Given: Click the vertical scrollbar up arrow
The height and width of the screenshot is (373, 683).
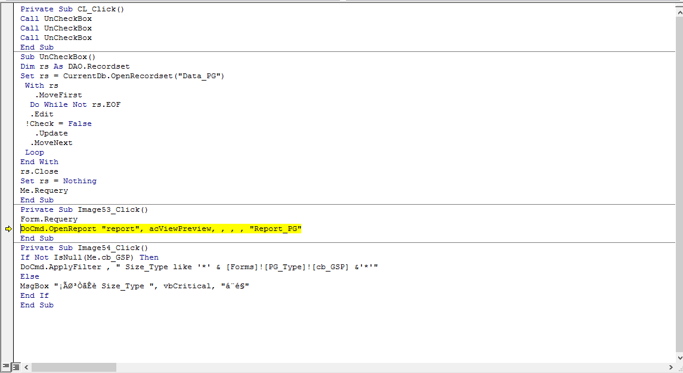Looking at the screenshot, I should (x=679, y=13).
